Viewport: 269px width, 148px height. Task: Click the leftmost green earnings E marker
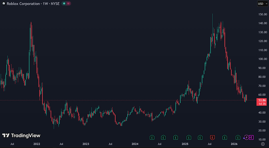click(152, 137)
